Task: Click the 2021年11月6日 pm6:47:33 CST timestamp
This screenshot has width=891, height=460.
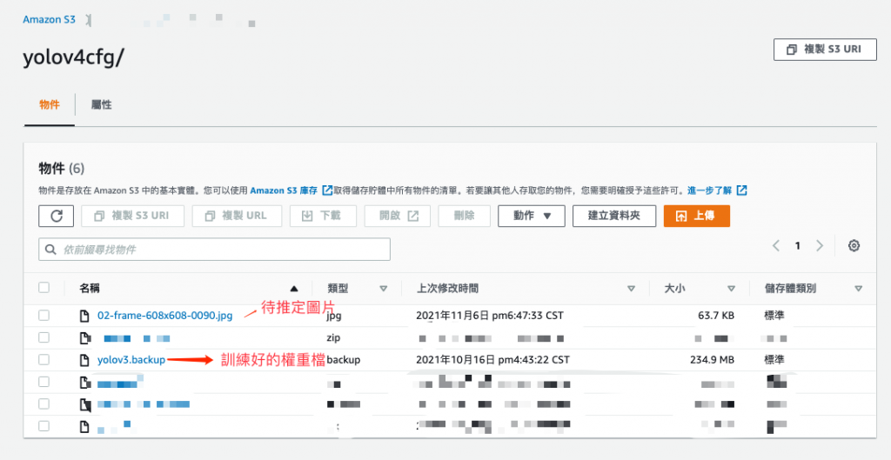Action: pyautogui.click(x=489, y=315)
